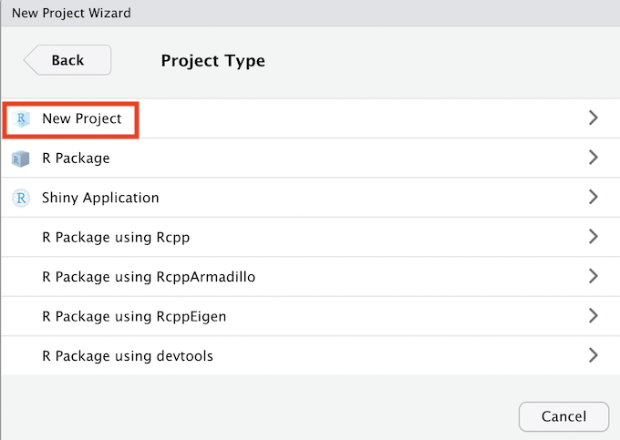Click the R Package box icon

(21, 159)
